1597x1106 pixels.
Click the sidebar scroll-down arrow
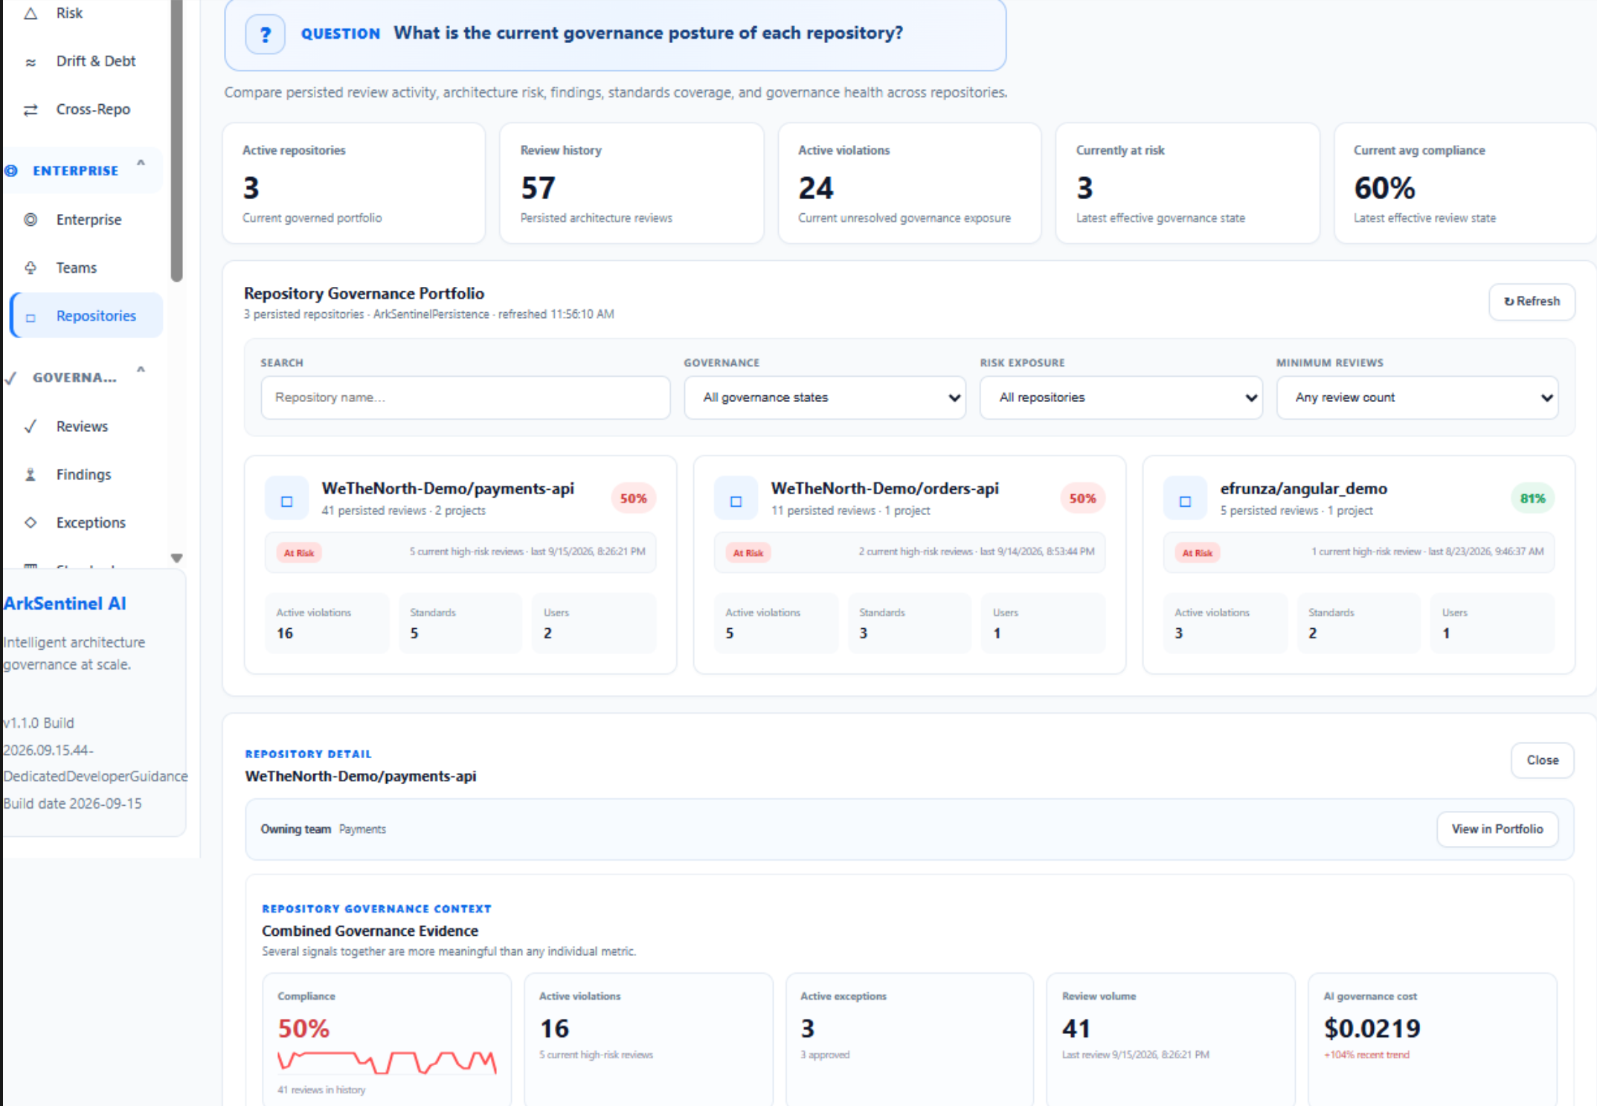[x=177, y=557]
